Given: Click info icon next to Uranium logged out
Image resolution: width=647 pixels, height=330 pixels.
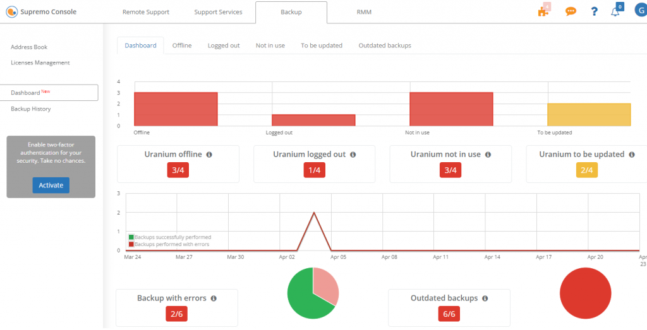Looking at the screenshot, I should pyautogui.click(x=353, y=155).
